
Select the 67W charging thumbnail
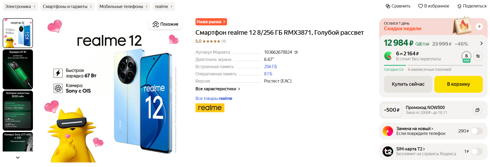[18, 69]
